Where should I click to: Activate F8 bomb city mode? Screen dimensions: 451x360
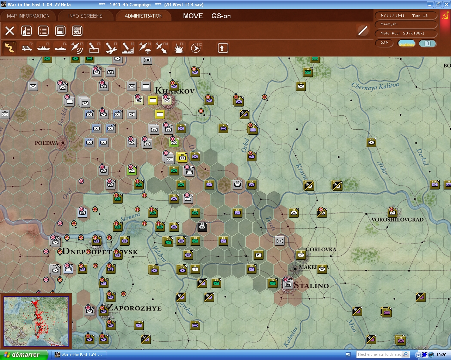click(128, 48)
